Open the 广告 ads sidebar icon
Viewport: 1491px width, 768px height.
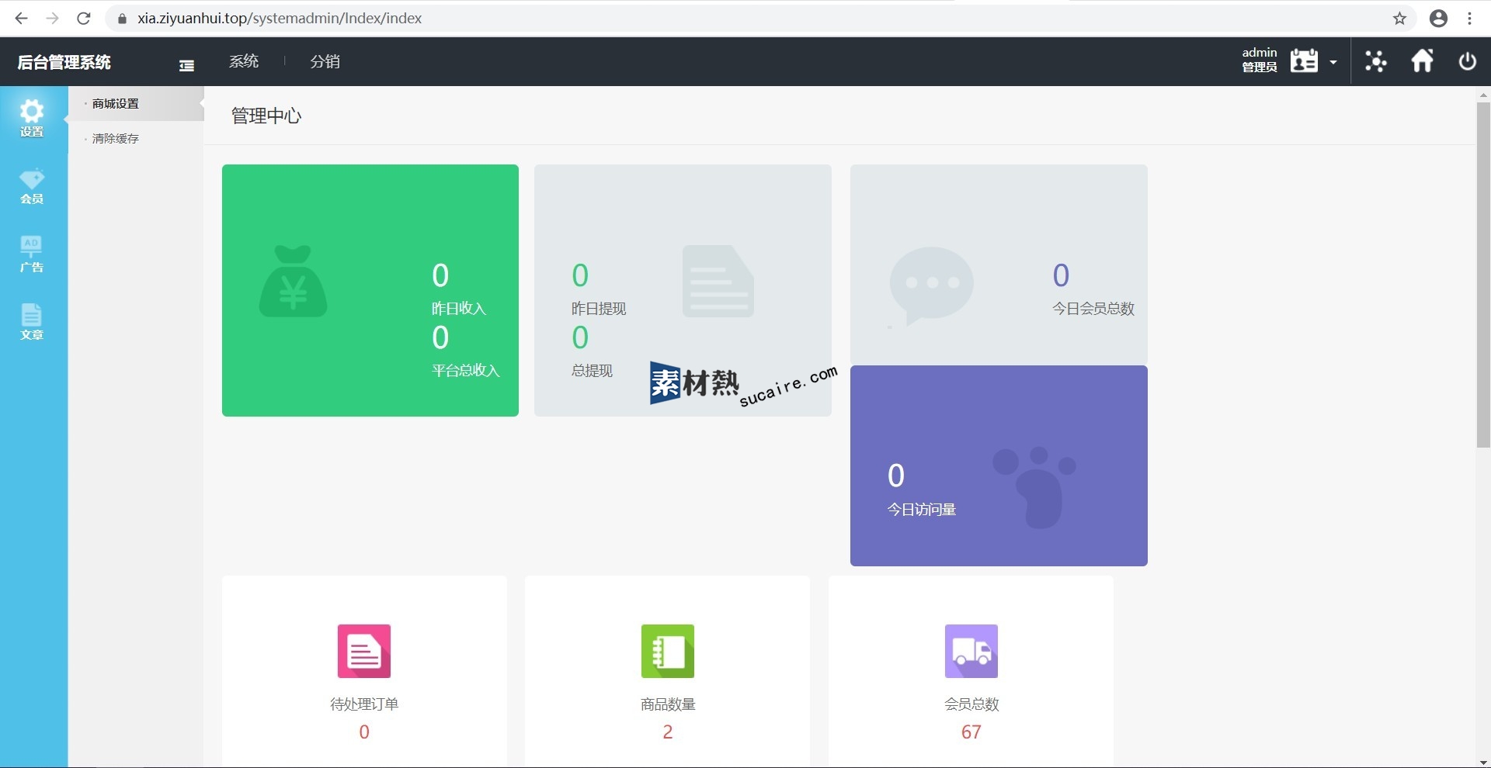pyautogui.click(x=32, y=254)
